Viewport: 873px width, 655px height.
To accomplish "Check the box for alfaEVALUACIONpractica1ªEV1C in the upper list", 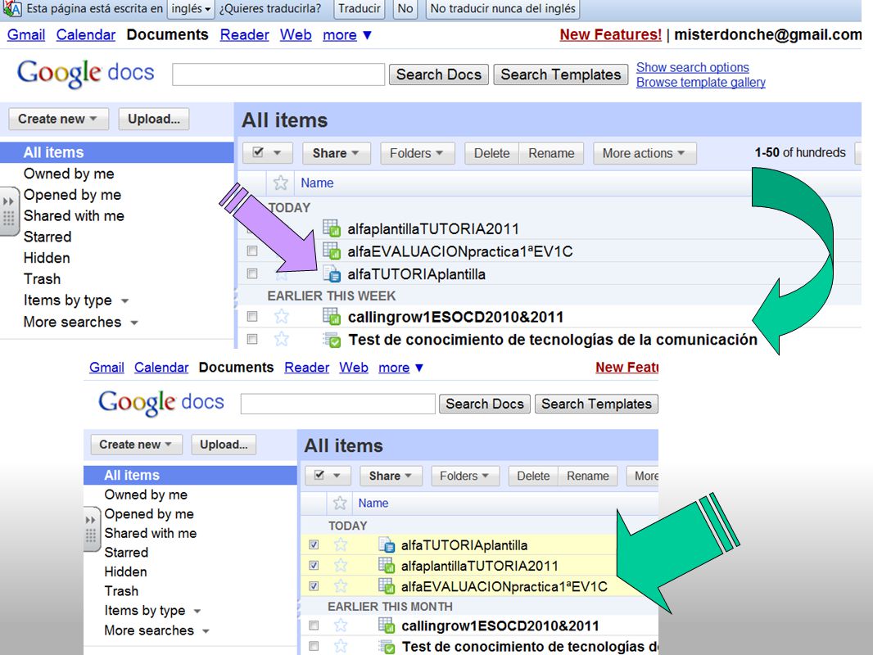I will pos(252,251).
